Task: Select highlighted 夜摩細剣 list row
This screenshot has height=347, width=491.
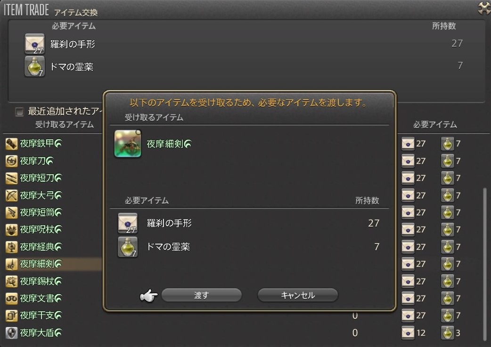Action: point(53,264)
